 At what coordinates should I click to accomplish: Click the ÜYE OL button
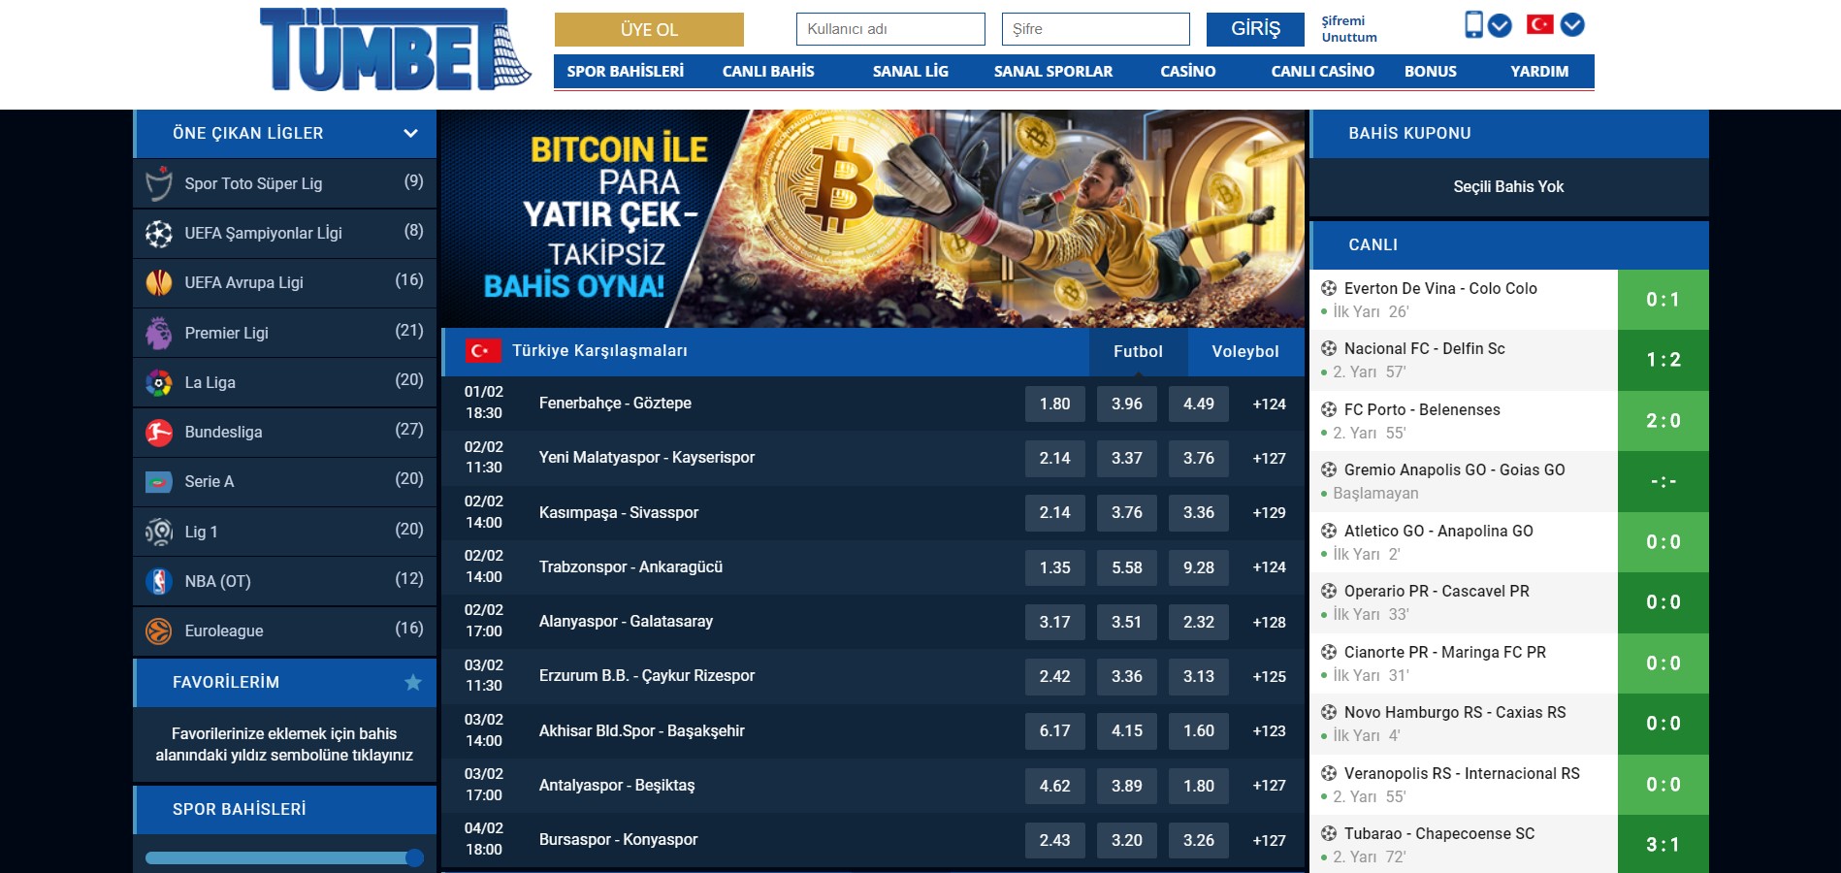pos(649,29)
